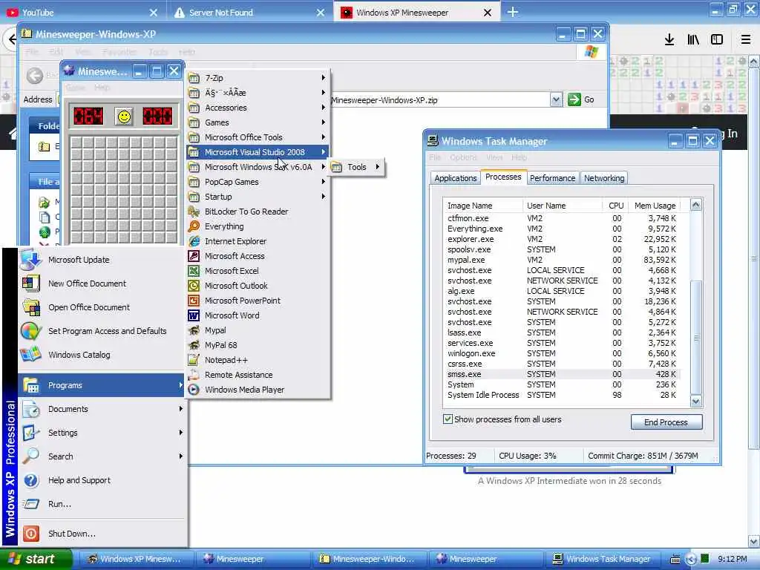Expand Tools submenu under Visual Studio 2008
The image size is (760, 570).
tap(356, 167)
